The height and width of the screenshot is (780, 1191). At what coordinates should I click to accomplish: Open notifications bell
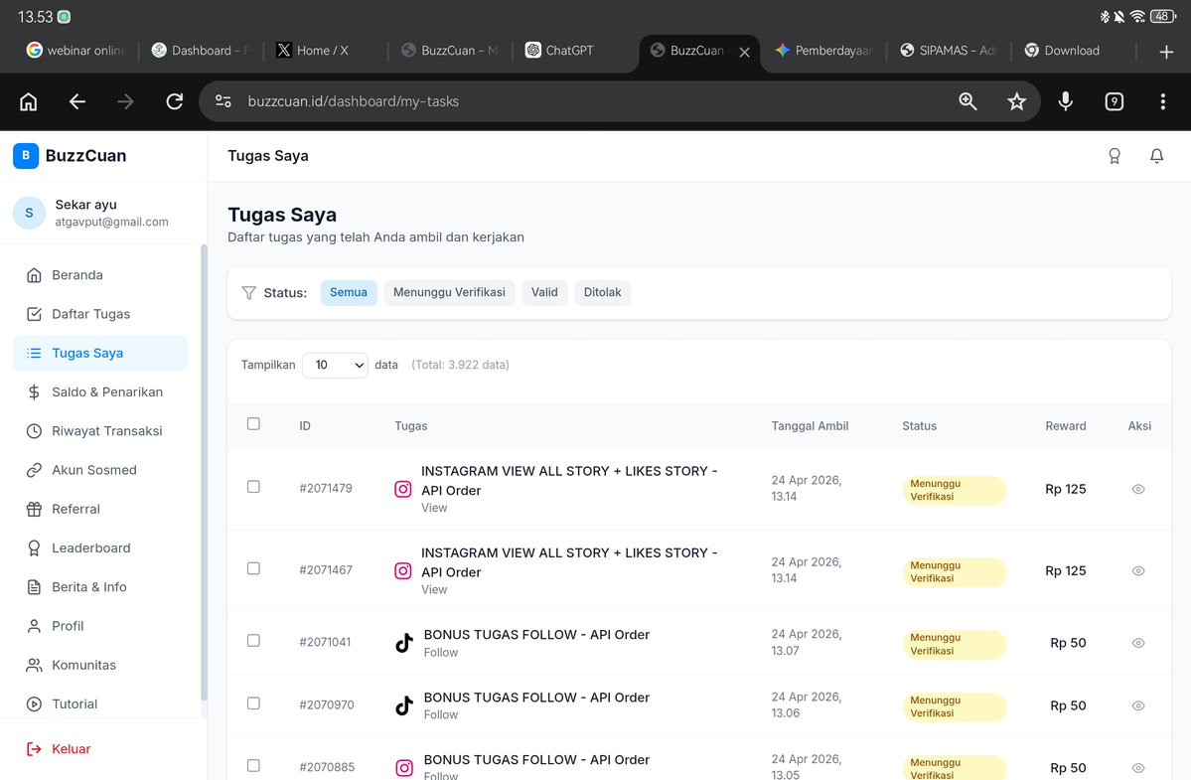click(x=1157, y=156)
